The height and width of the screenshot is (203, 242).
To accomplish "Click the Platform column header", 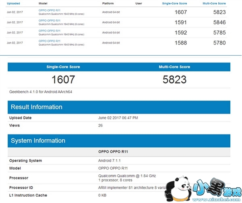I will pyautogui.click(x=108, y=3).
